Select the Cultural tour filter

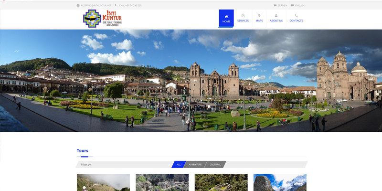click(x=215, y=164)
